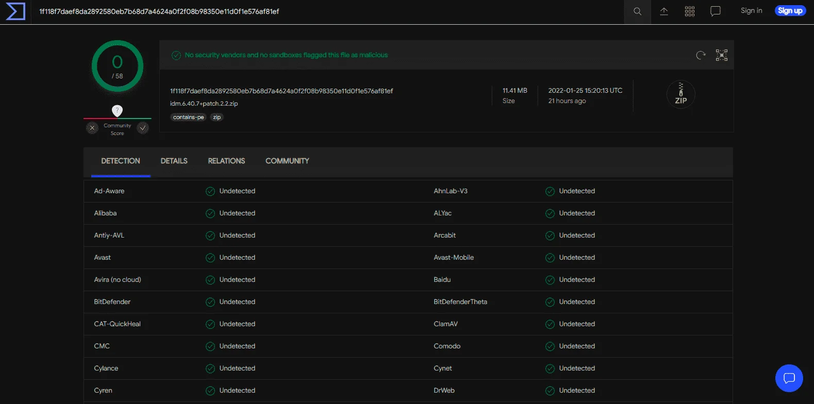Switch to the RELATIONS tab

coord(226,161)
